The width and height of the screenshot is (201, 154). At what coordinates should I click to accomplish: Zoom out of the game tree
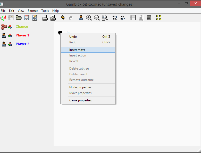point(97,18)
